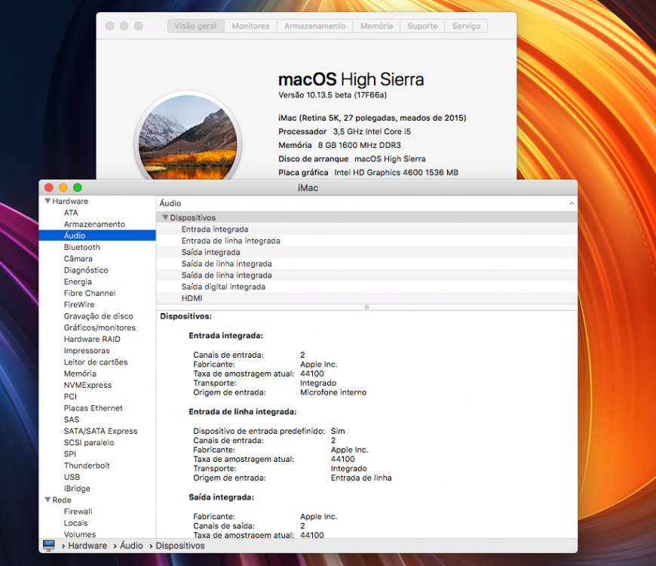
Task: Select the Memória tab in About window
Action: coord(376,26)
